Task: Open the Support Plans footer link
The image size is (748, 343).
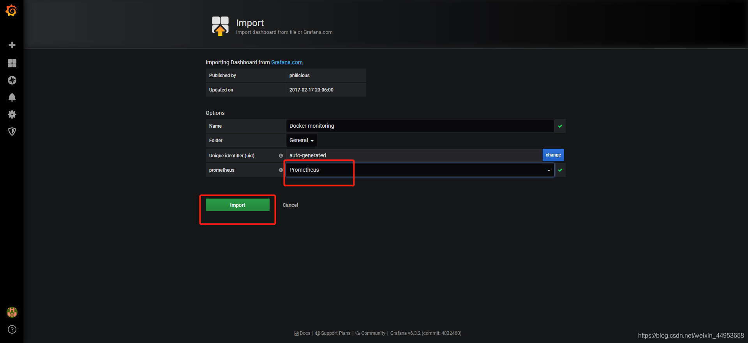Action: [x=333, y=333]
